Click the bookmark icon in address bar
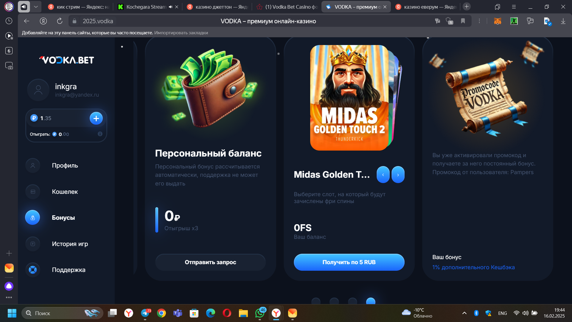The height and width of the screenshot is (322, 572). point(463,21)
